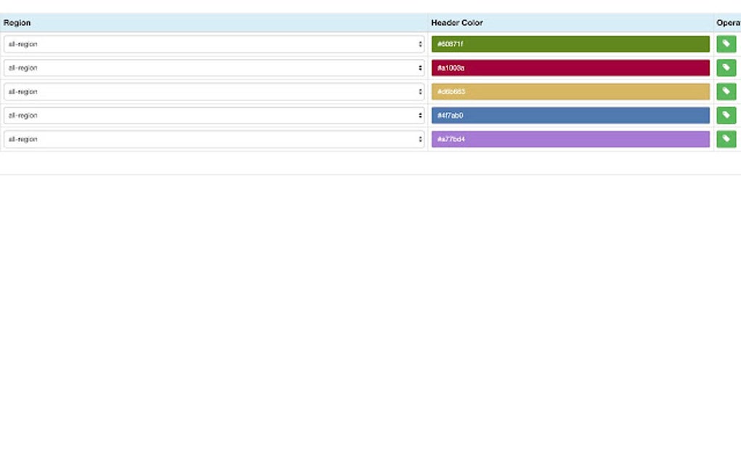Click the tag icon beside the #4f7ab0 bar
Screen dimensions: 741x464
pos(726,115)
